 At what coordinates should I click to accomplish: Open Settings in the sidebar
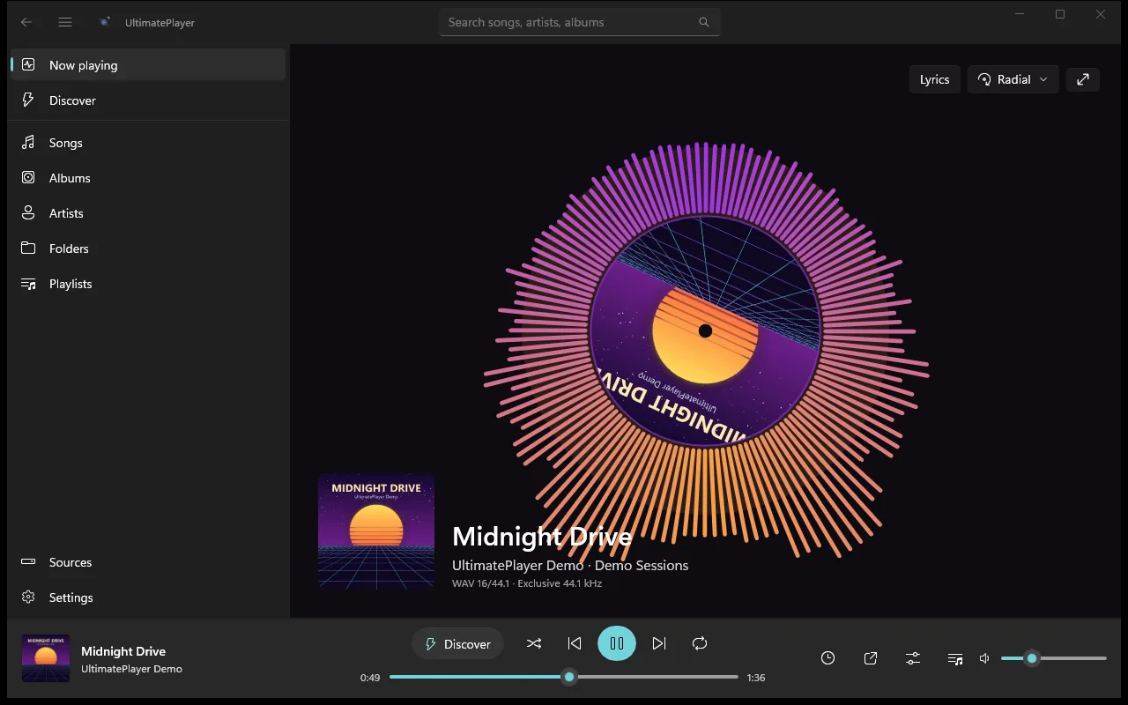coord(148,597)
